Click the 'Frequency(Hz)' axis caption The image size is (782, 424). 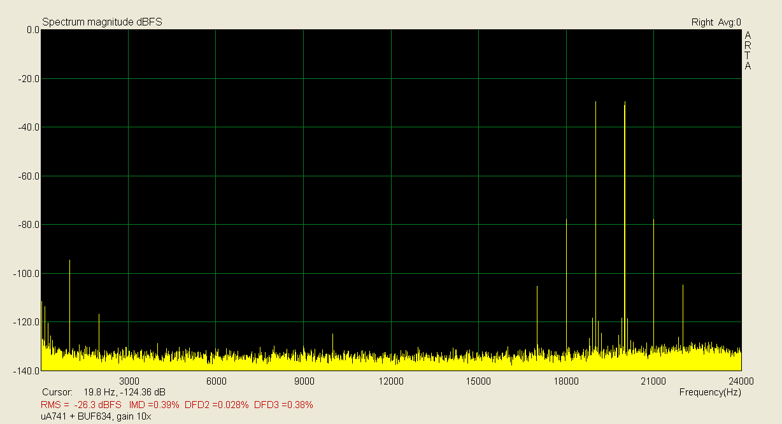point(710,392)
